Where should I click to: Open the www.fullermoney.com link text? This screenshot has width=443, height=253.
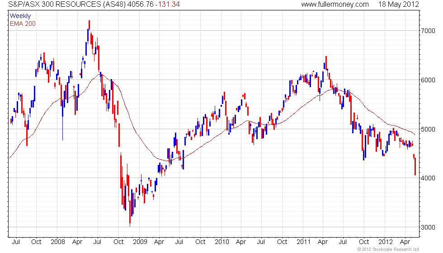[335, 4]
